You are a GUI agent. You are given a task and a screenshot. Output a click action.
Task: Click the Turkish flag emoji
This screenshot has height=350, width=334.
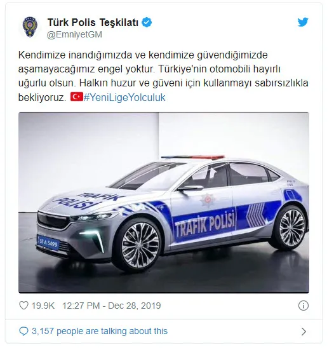(x=77, y=97)
